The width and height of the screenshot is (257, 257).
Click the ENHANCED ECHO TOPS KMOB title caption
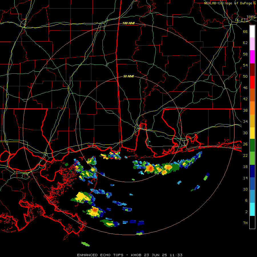click(x=130, y=255)
